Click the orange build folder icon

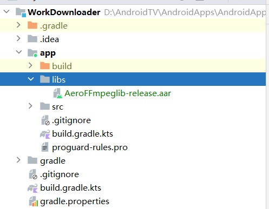click(45, 66)
